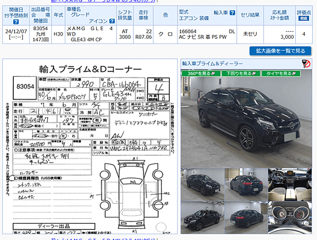This screenshot has height=240, width=317.
Task: Open the front-left exterior thumbnail in second row
Action: pos(202,218)
